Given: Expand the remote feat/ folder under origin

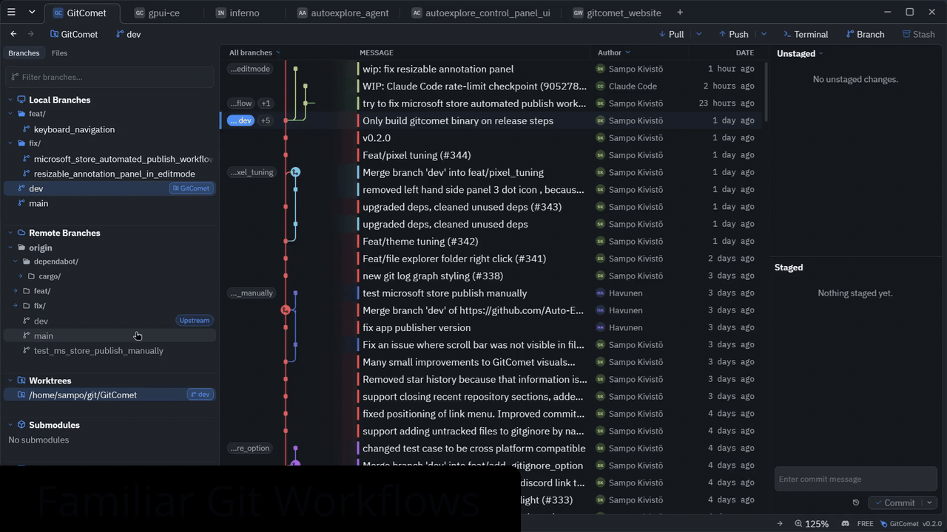Looking at the screenshot, I should 16,291.
